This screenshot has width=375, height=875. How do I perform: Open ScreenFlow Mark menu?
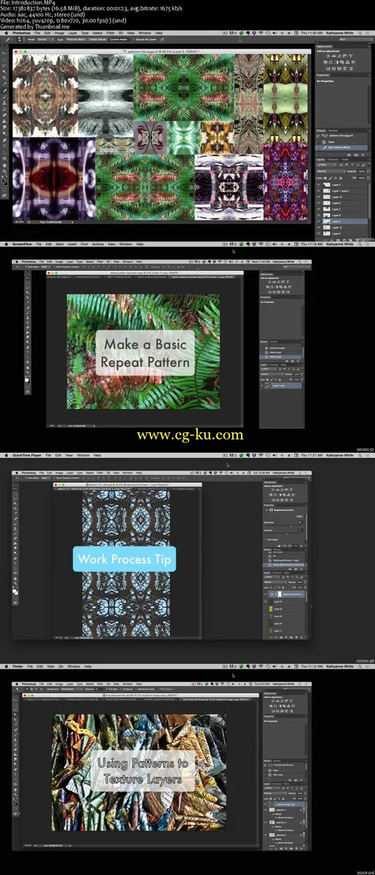[59, 244]
